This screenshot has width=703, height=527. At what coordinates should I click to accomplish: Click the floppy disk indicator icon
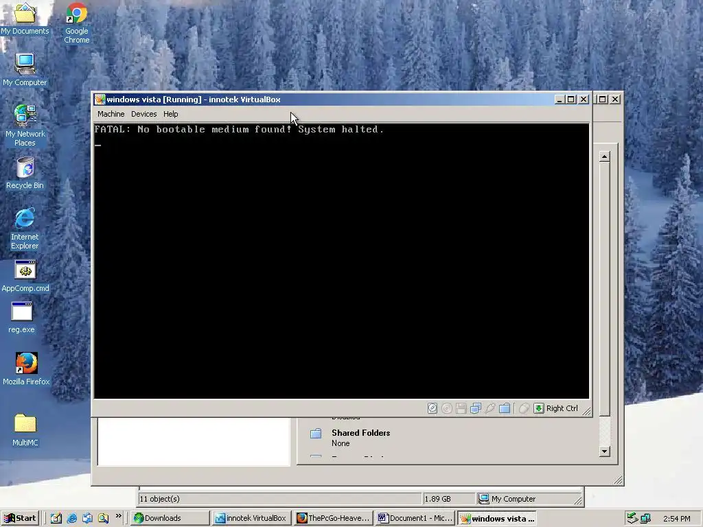pos(461,408)
